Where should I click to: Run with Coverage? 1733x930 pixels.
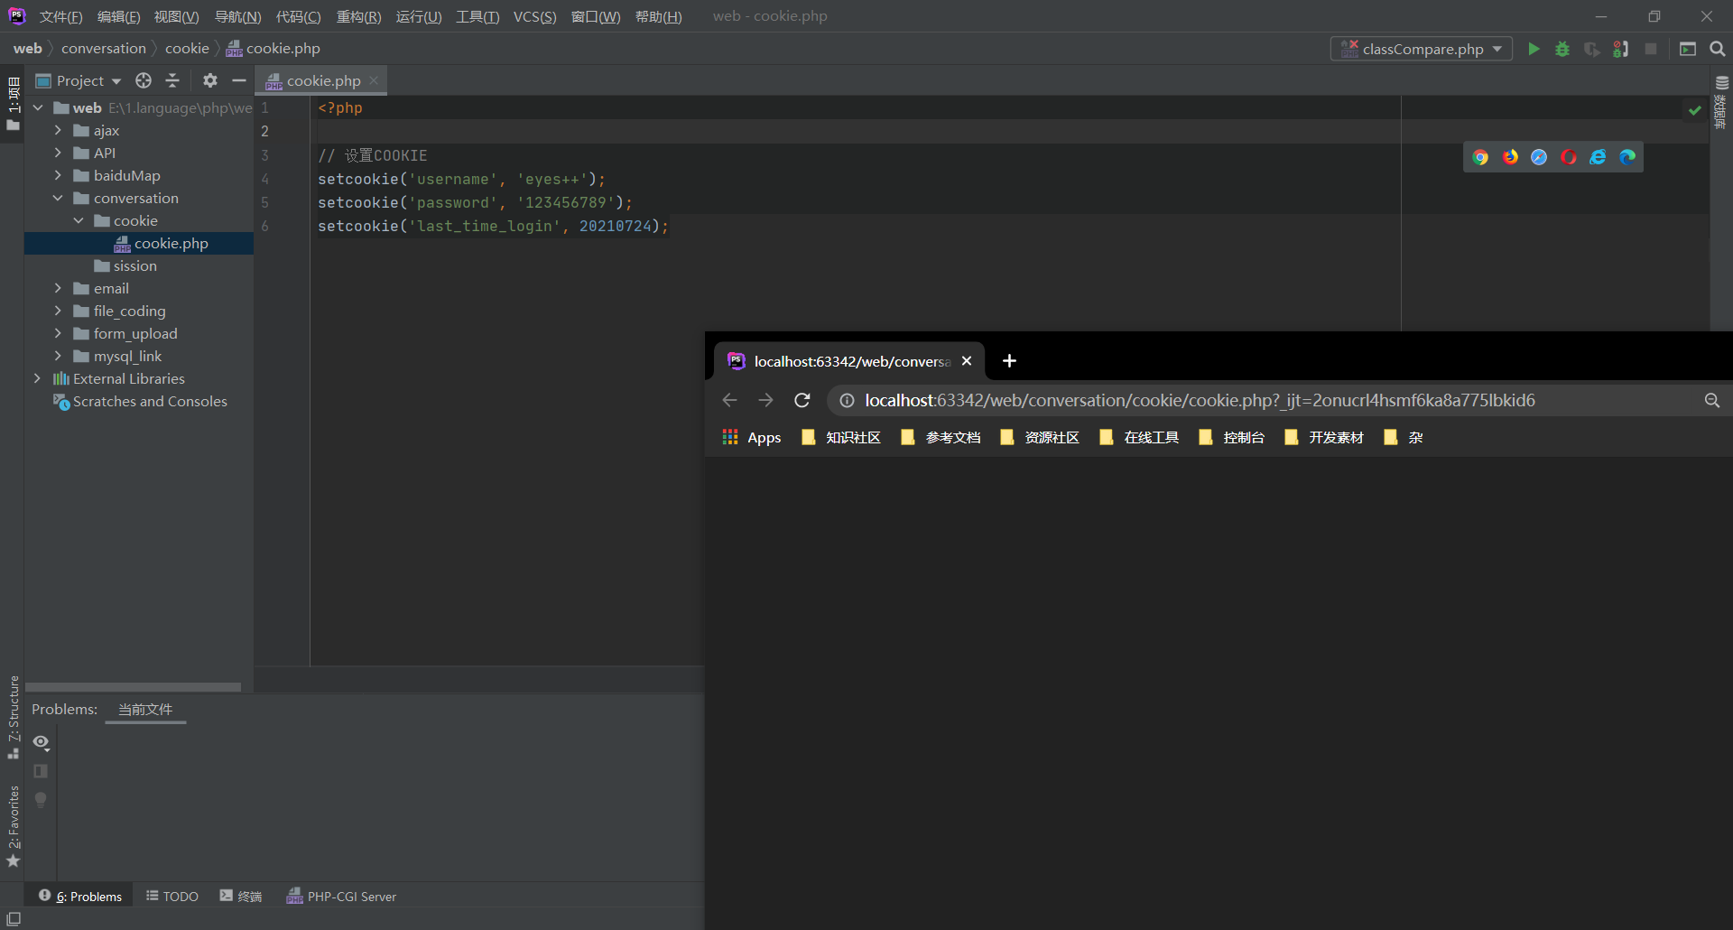click(1591, 49)
